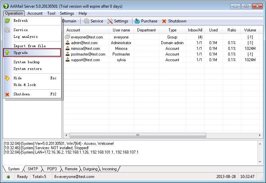Click the log panel scroll down arrow
Image resolution: width=266 pixels, height=183 pixels.
260,162
